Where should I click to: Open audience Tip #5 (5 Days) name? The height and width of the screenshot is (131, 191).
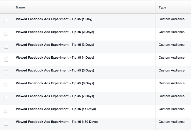[x=55, y=70]
